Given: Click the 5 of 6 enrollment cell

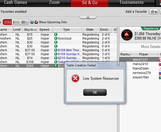Looking at the screenshot, I should tap(106, 50).
